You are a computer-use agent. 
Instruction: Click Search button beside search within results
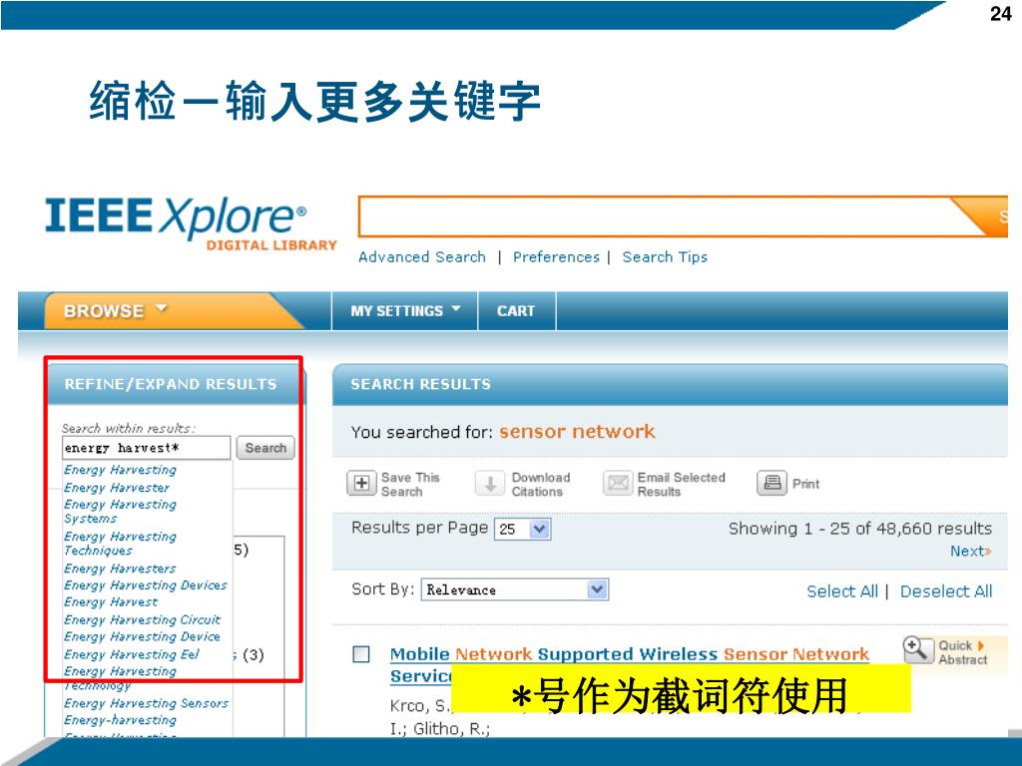(265, 448)
